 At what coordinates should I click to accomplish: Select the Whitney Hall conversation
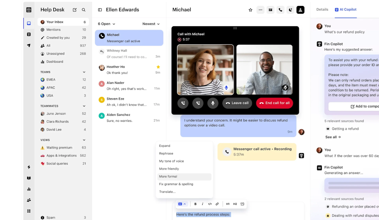(129, 54)
